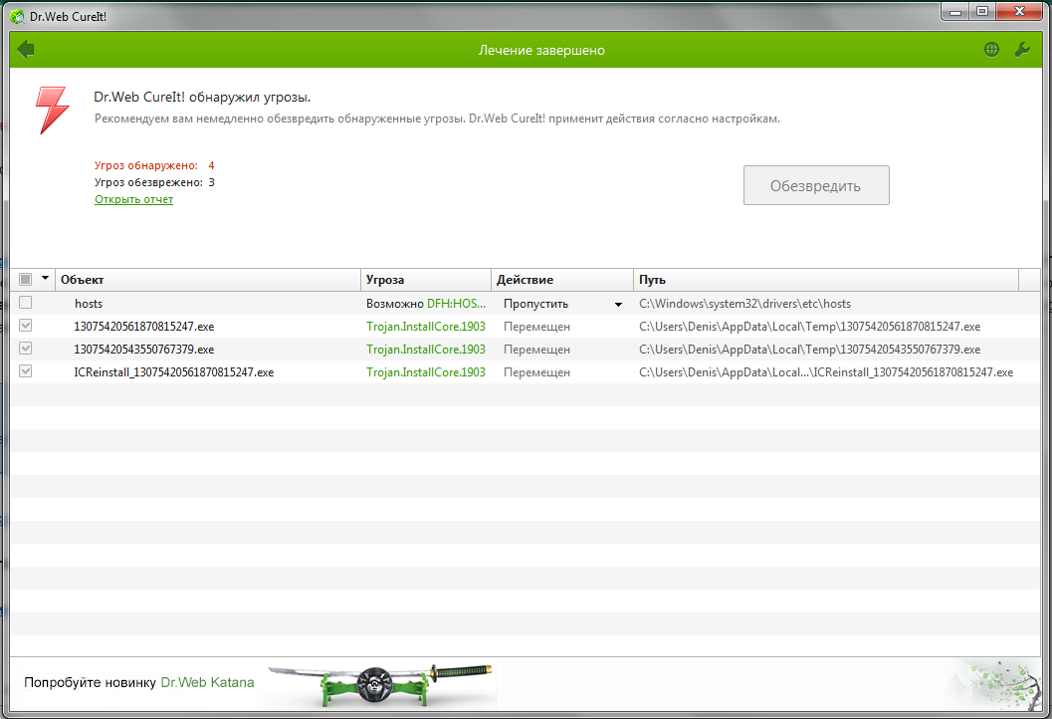Open Trojan.InstallCore.1903 link for 13075420561870815247.exe
1052x719 pixels.
tap(425, 327)
